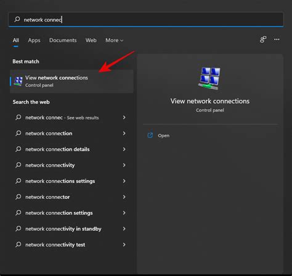
Task: Select the 'network connectivity in standby' suggestion
Action: [71, 229]
